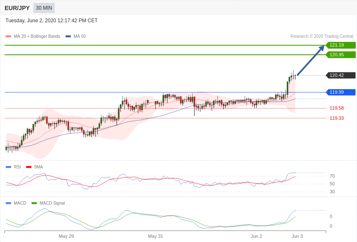The width and height of the screenshot is (357, 242).
Task: Click the May 29 date axis label
Action: point(66,236)
